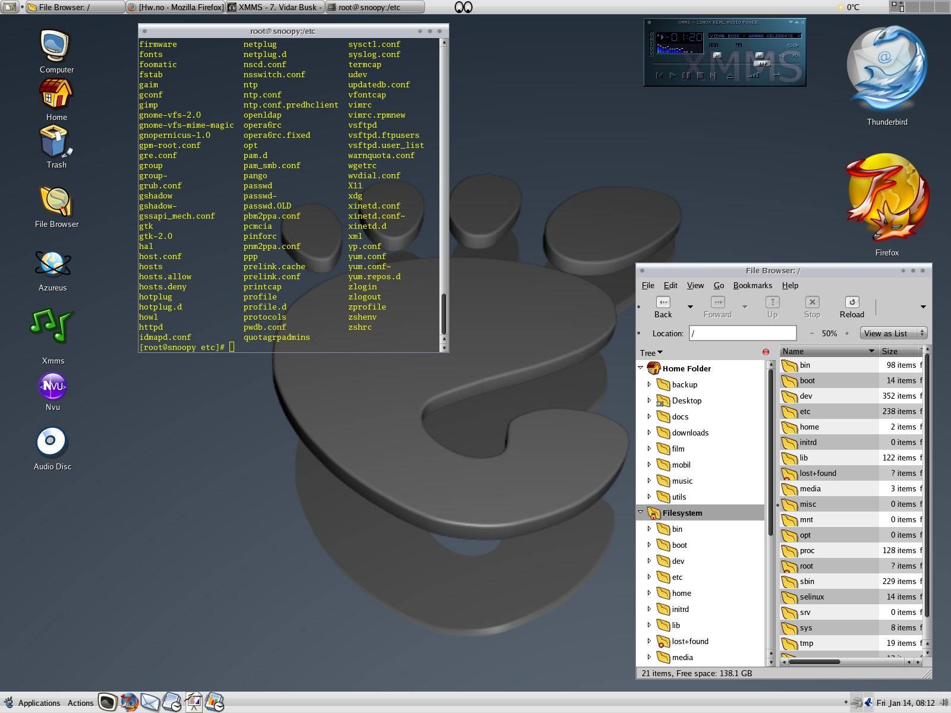Open the File menu in File Browser
This screenshot has height=713, width=951.
pyautogui.click(x=648, y=285)
